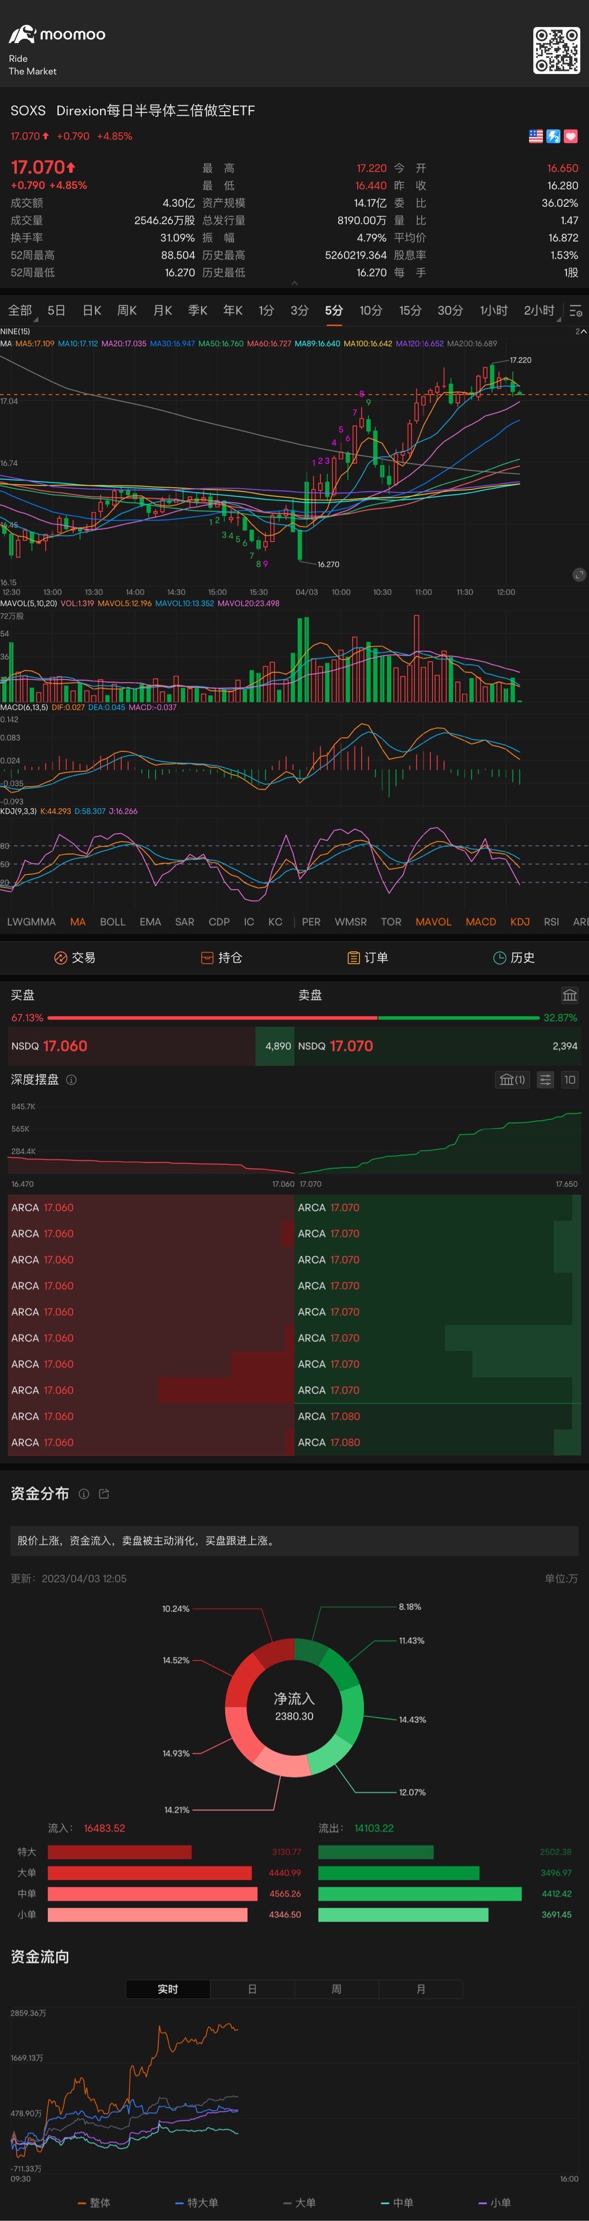Collapse the quote details chevron
Image resolution: width=589 pixels, height=2221 pixels.
click(294, 283)
